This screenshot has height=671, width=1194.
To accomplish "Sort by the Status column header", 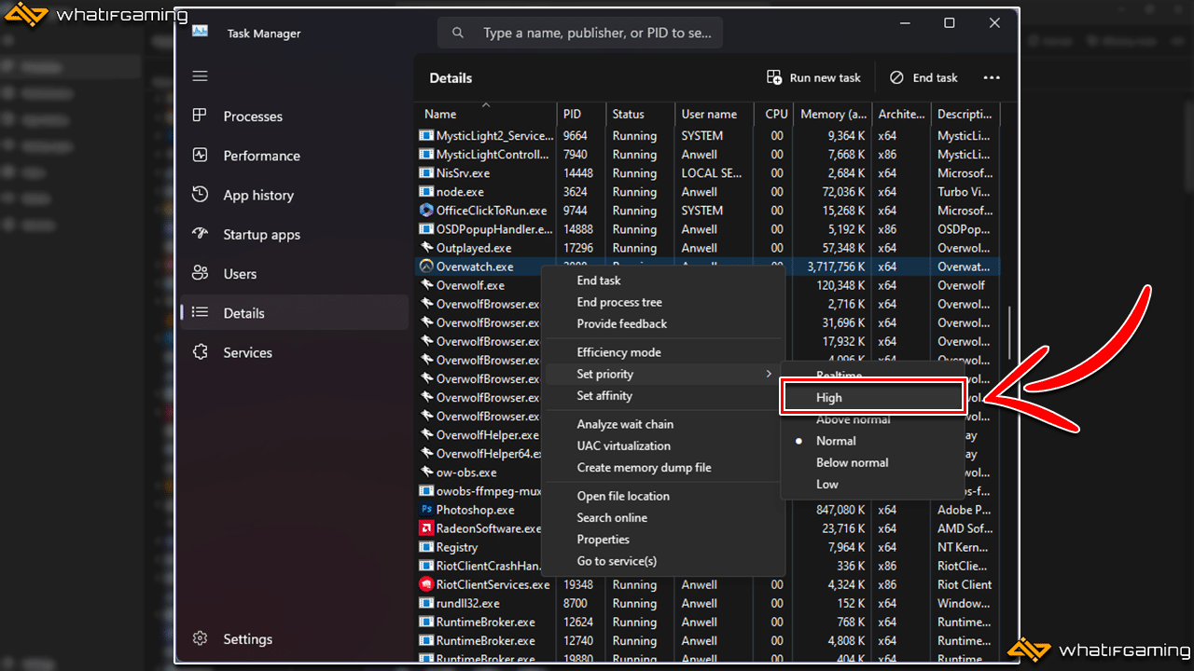I will pos(640,114).
